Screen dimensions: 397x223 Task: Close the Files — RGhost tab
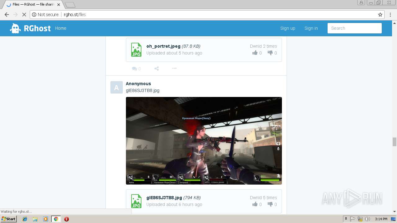pyautogui.click(x=59, y=5)
